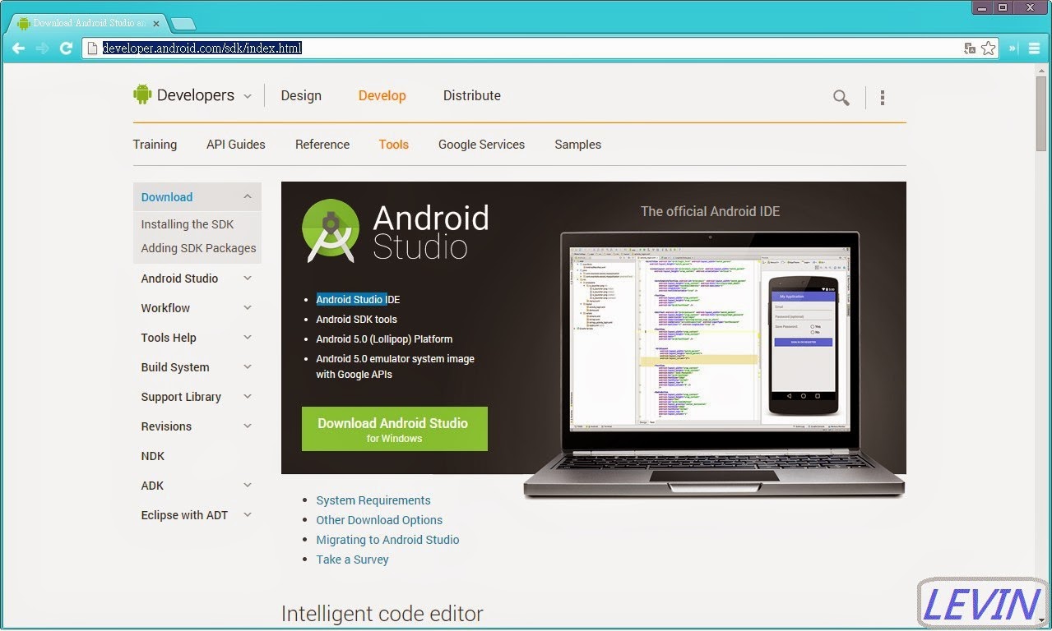Click the page icon in address bar
This screenshot has height=631, width=1052.
tap(93, 48)
